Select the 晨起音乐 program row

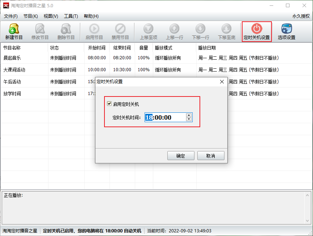(x=12, y=58)
